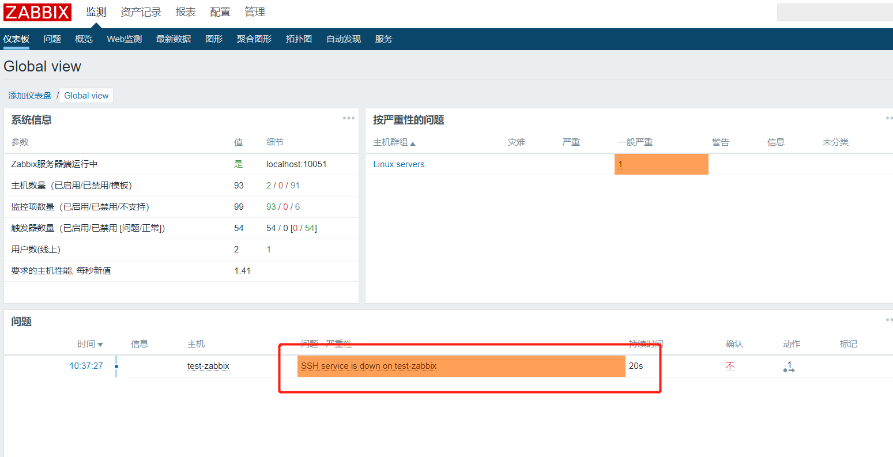The image size is (893, 457).
Task: Open the test-zabbix host link
Action: click(x=208, y=366)
